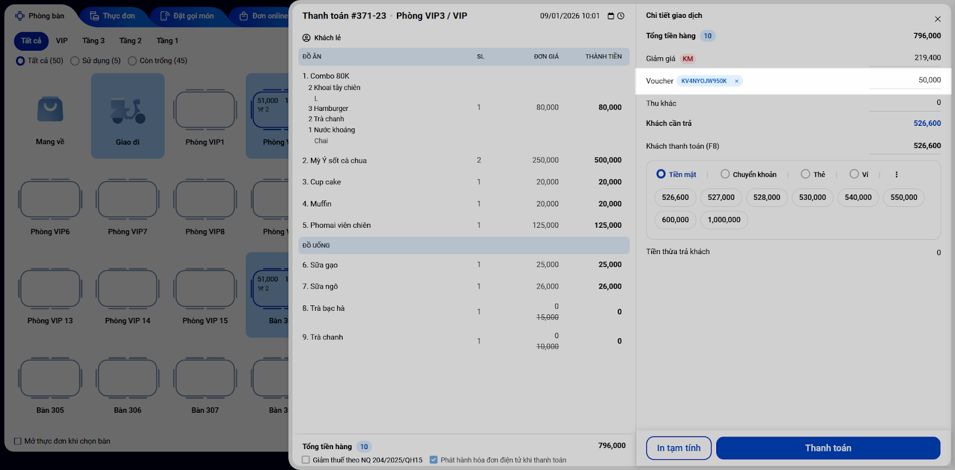Select the Mang về takeaway bag icon

50,110
